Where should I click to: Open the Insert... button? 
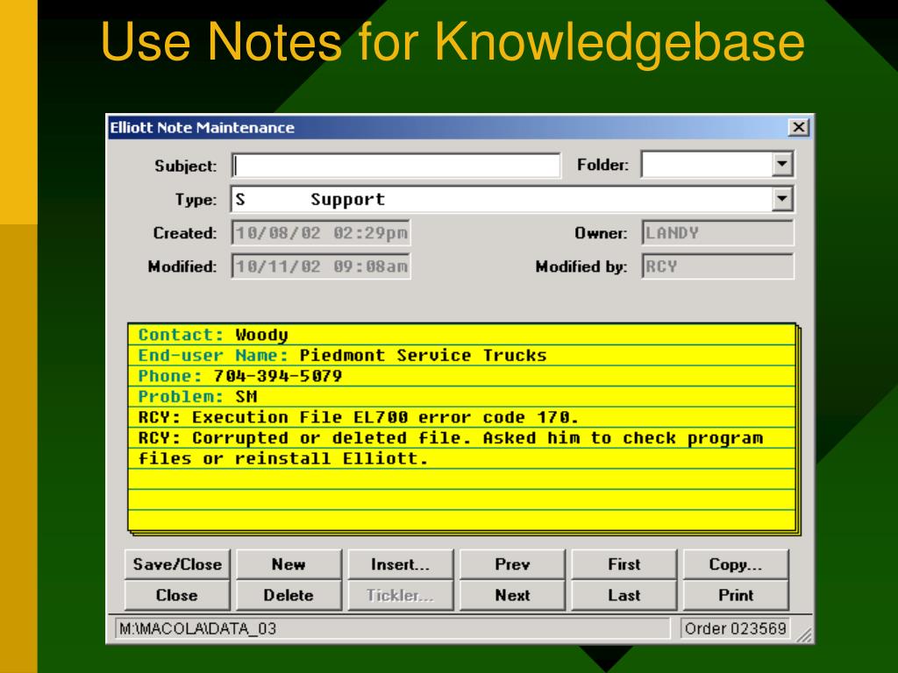tap(400, 564)
